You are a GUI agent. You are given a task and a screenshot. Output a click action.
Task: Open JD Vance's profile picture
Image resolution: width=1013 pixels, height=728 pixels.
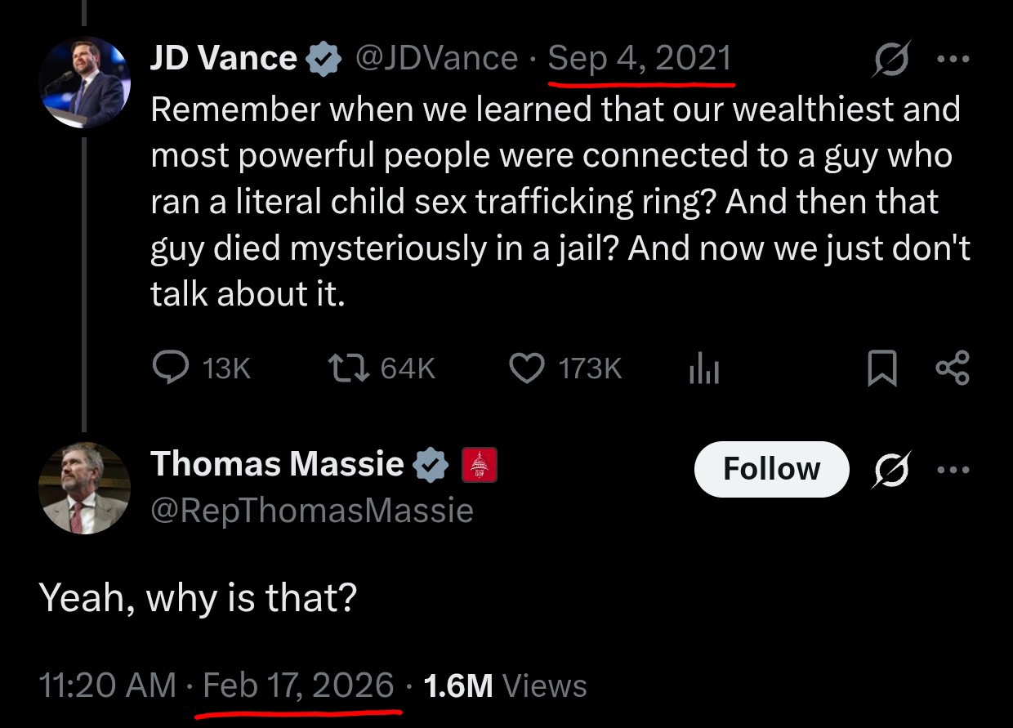pos(84,83)
